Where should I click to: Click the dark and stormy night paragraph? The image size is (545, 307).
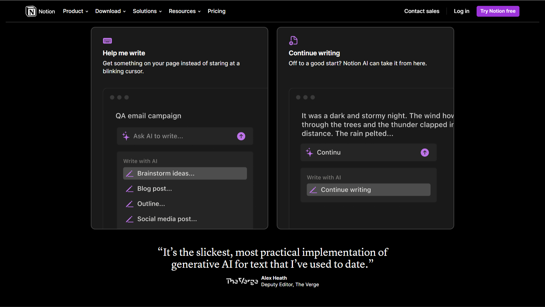pyautogui.click(x=378, y=125)
